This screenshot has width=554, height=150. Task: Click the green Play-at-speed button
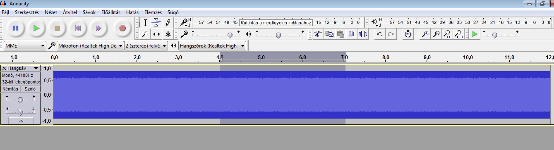point(475,34)
